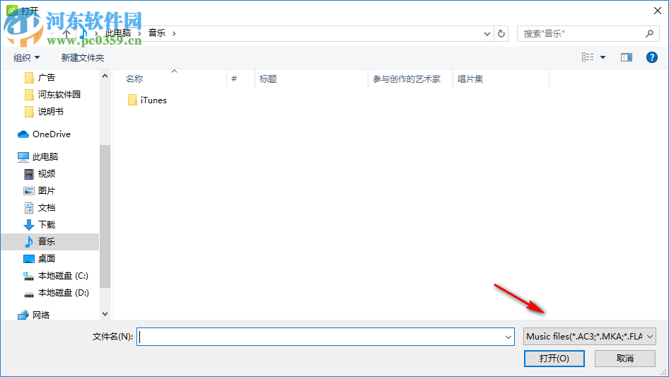Click the 视频 film icon in sidebar
Viewport: 669px width, 377px height.
click(28, 174)
